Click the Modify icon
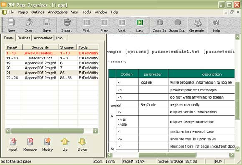242x165 pixels. [48, 142]
